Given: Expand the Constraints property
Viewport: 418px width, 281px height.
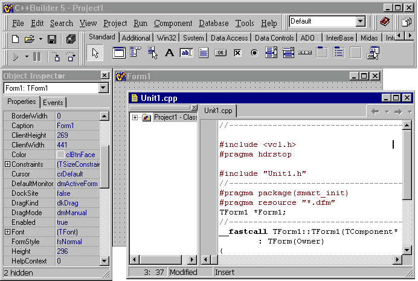Looking at the screenshot, I should point(7,164).
